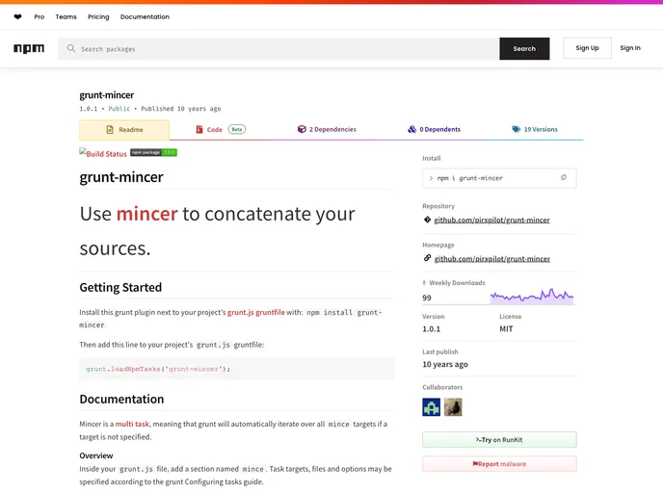The height and width of the screenshot is (493, 663).
Task: Open the Readme tab
Action: [x=124, y=130]
